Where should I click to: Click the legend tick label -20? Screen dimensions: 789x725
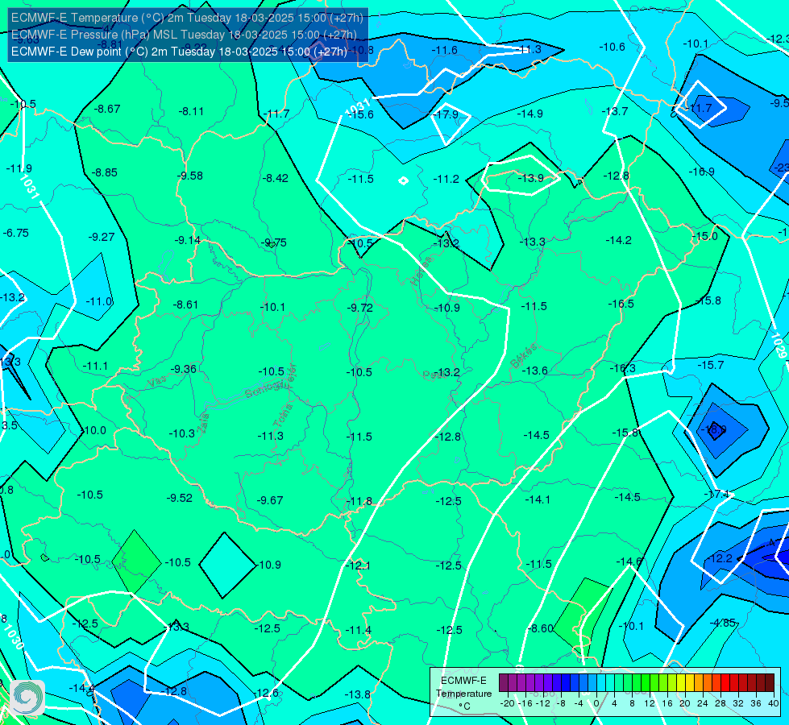[x=507, y=703]
